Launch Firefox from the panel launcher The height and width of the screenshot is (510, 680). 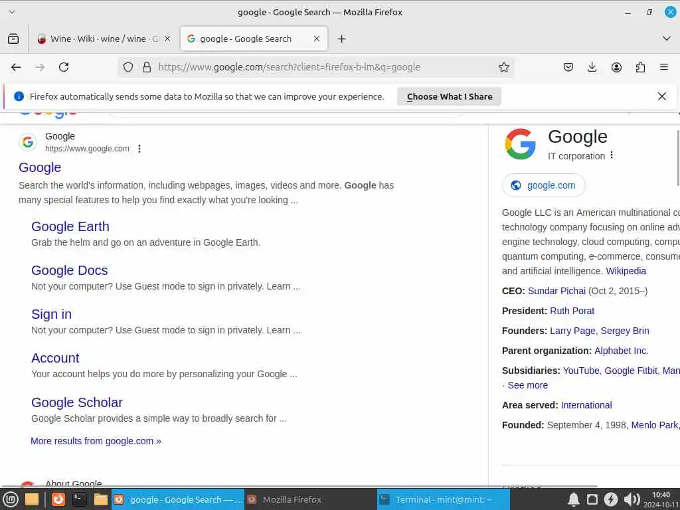tap(58, 499)
